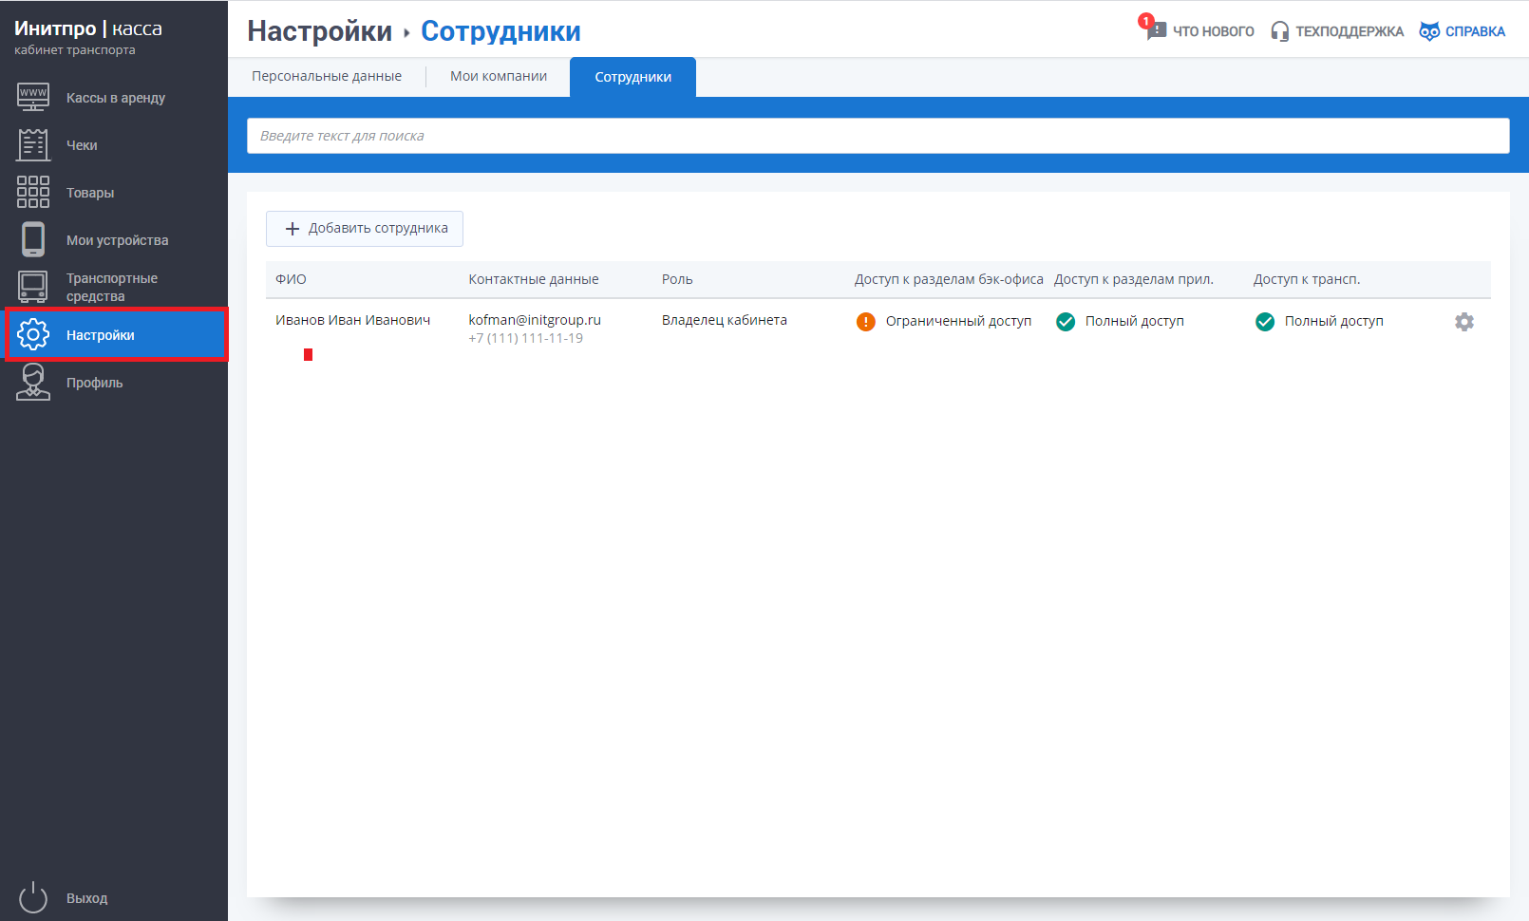The image size is (1529, 921).
Task: Open Транспортные средства menu item
Action: click(114, 287)
